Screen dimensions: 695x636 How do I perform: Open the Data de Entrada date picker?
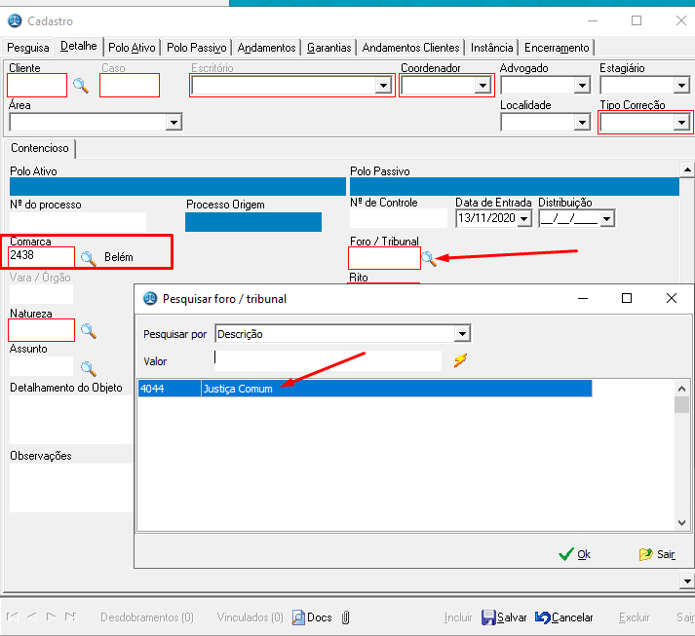click(x=524, y=218)
